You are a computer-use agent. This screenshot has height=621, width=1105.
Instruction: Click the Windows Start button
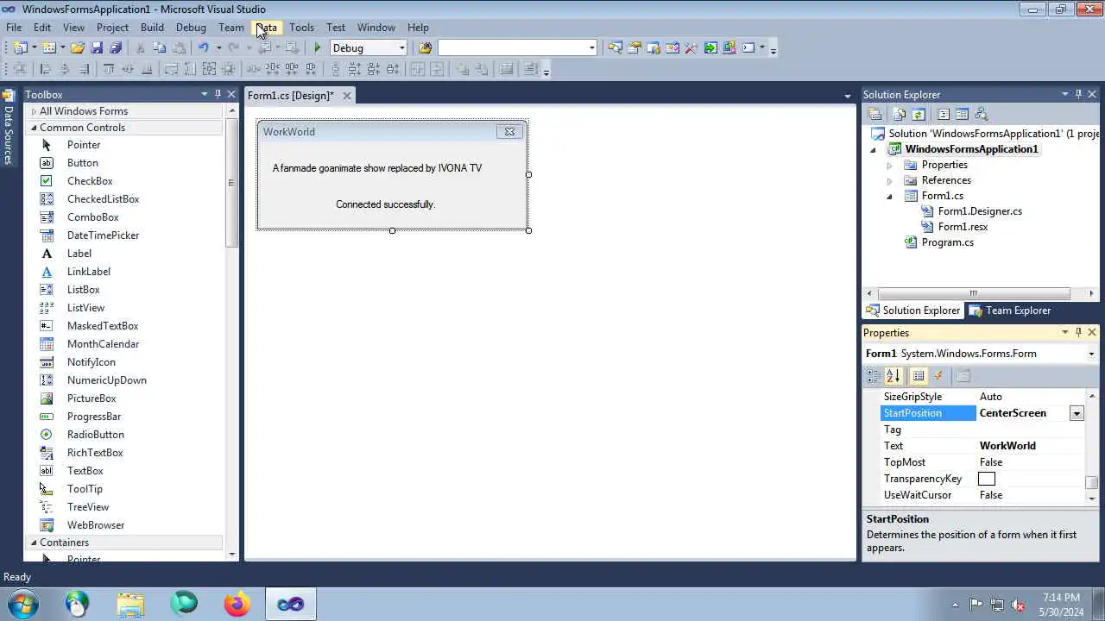pyautogui.click(x=22, y=604)
